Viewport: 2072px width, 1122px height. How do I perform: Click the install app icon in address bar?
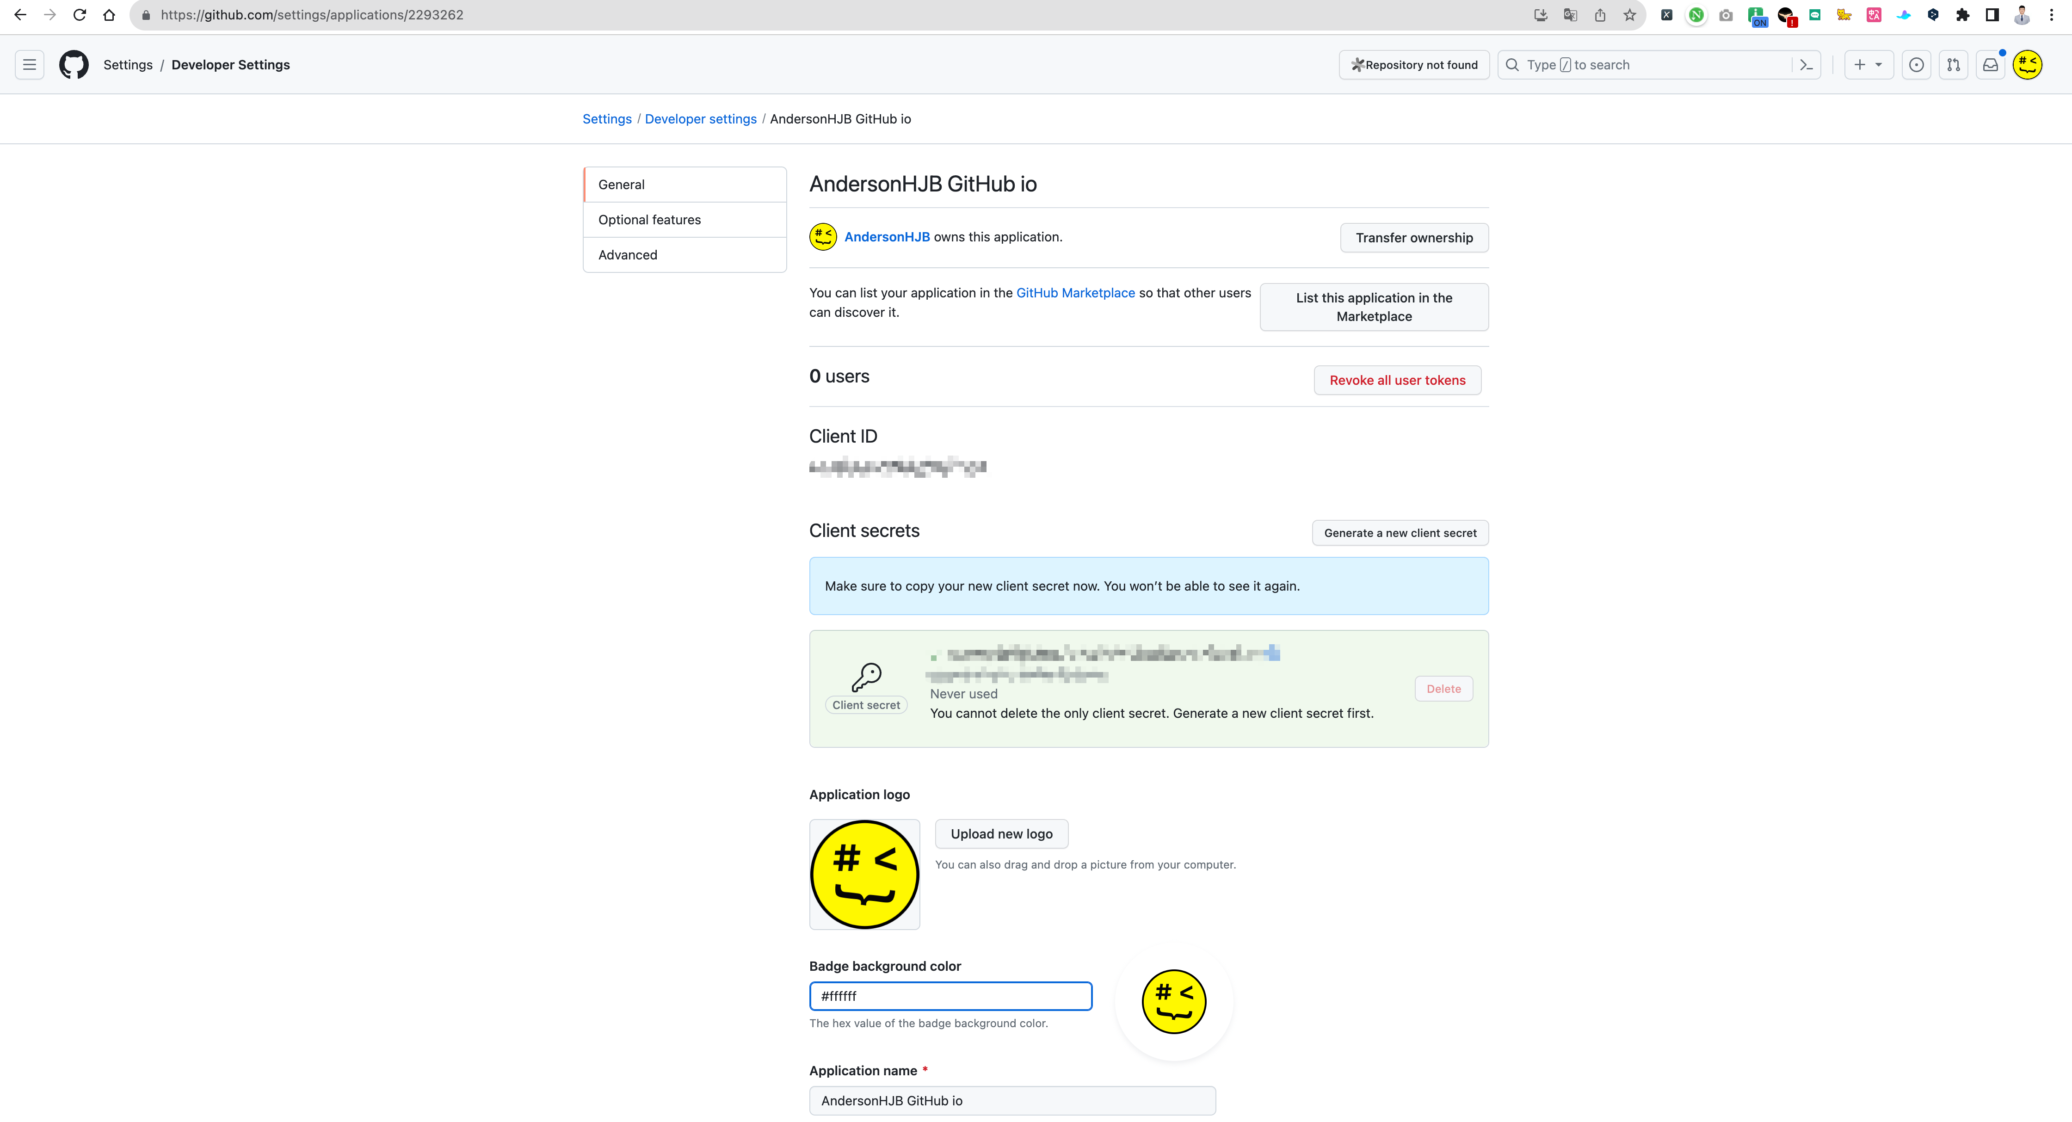[1541, 14]
